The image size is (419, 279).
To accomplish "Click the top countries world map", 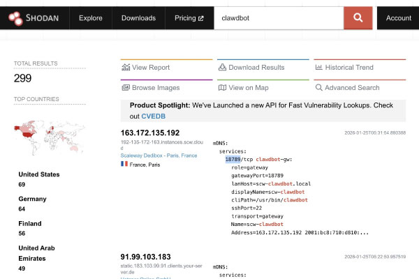I will point(50,137).
